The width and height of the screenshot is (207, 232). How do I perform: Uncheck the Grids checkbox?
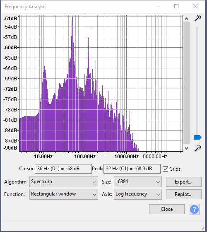pos(165,169)
